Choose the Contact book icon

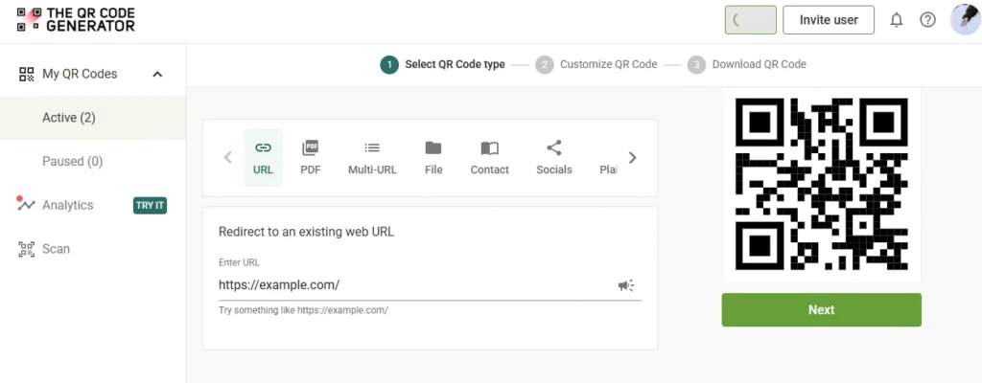tap(490, 147)
